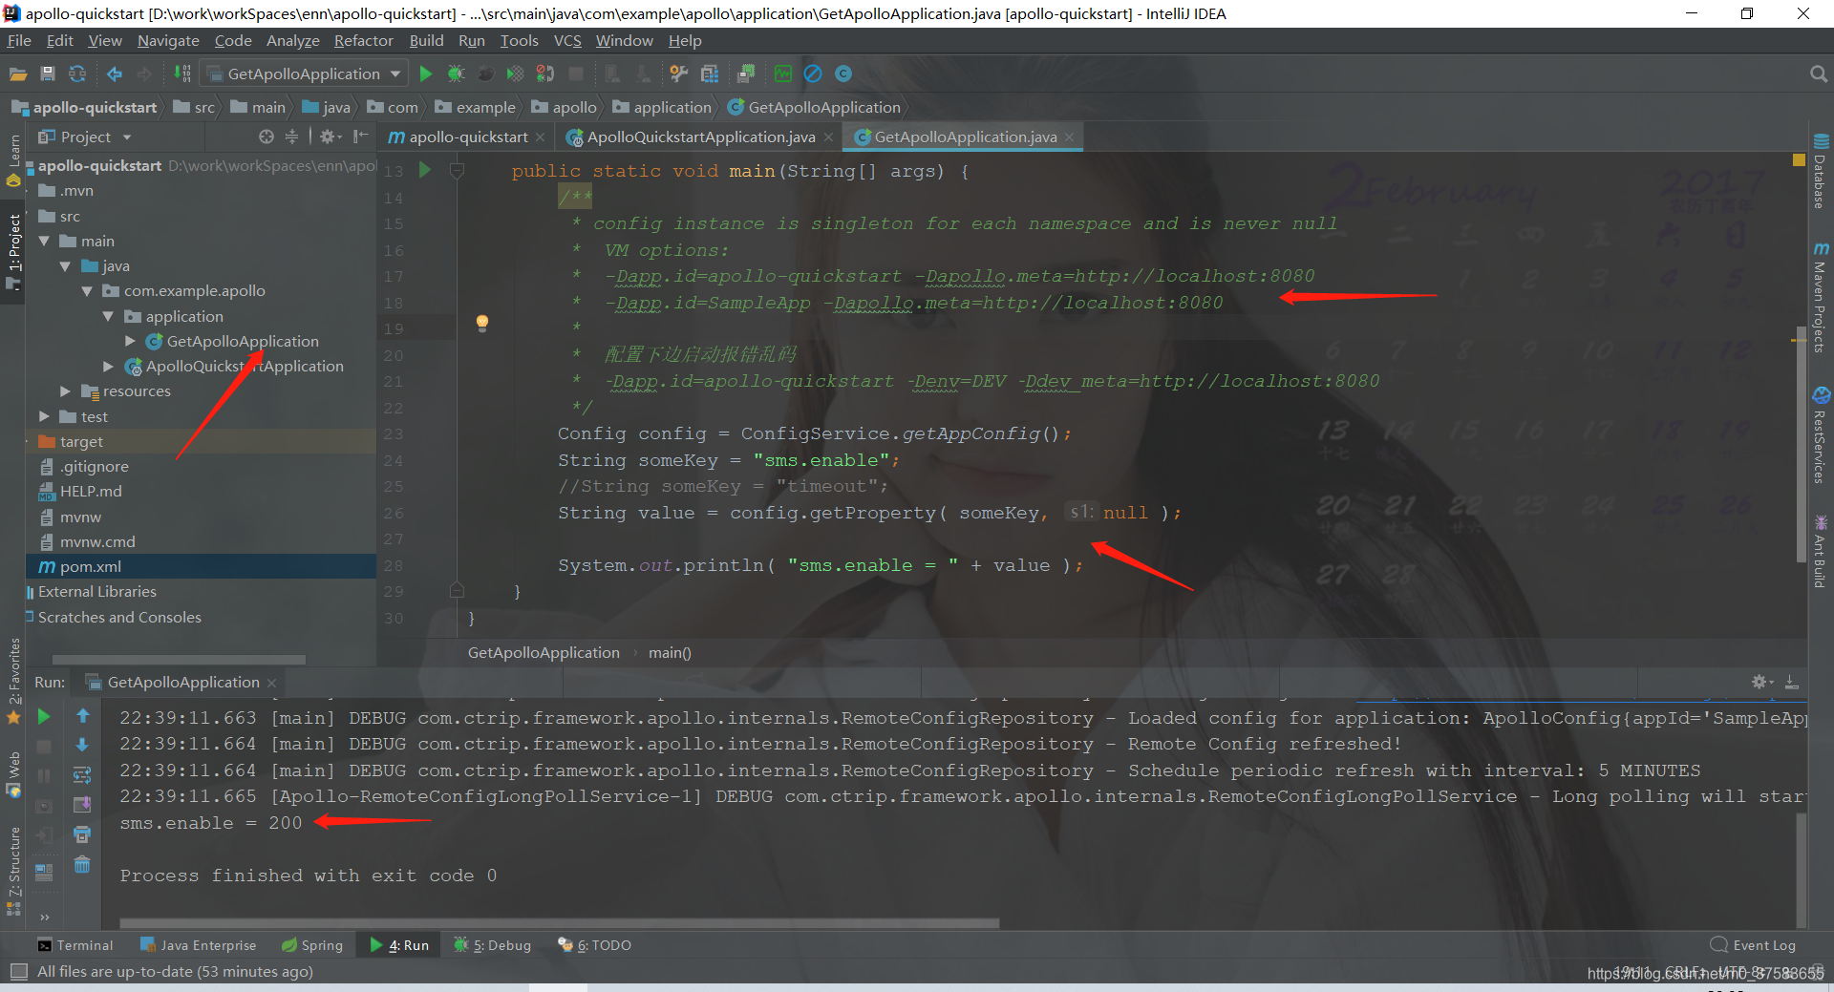
Task: Open the 6: TODO tool window
Action: [x=594, y=945]
